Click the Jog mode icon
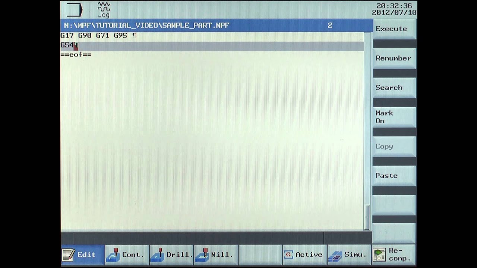The width and height of the screenshot is (477, 268). 104,10
